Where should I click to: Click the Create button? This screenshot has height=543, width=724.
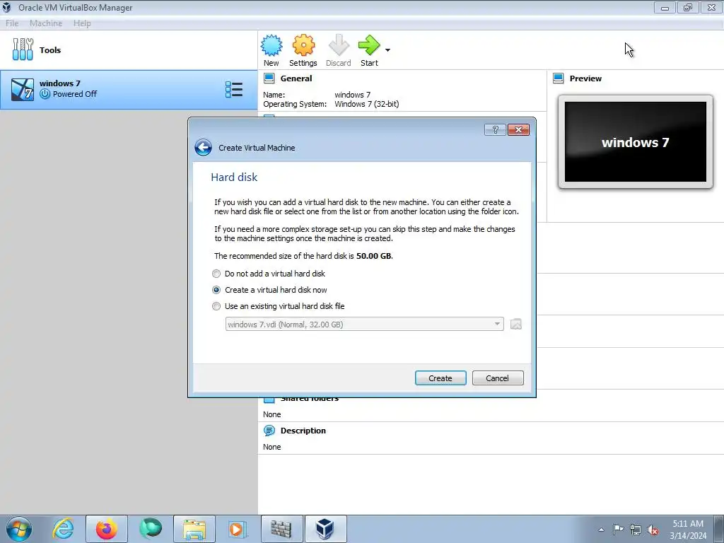pos(440,378)
